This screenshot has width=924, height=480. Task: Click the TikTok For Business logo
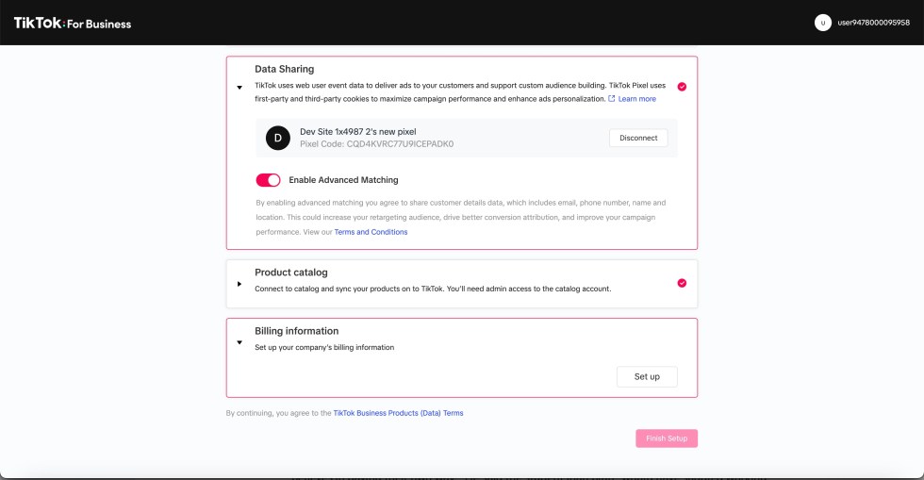pos(72,24)
